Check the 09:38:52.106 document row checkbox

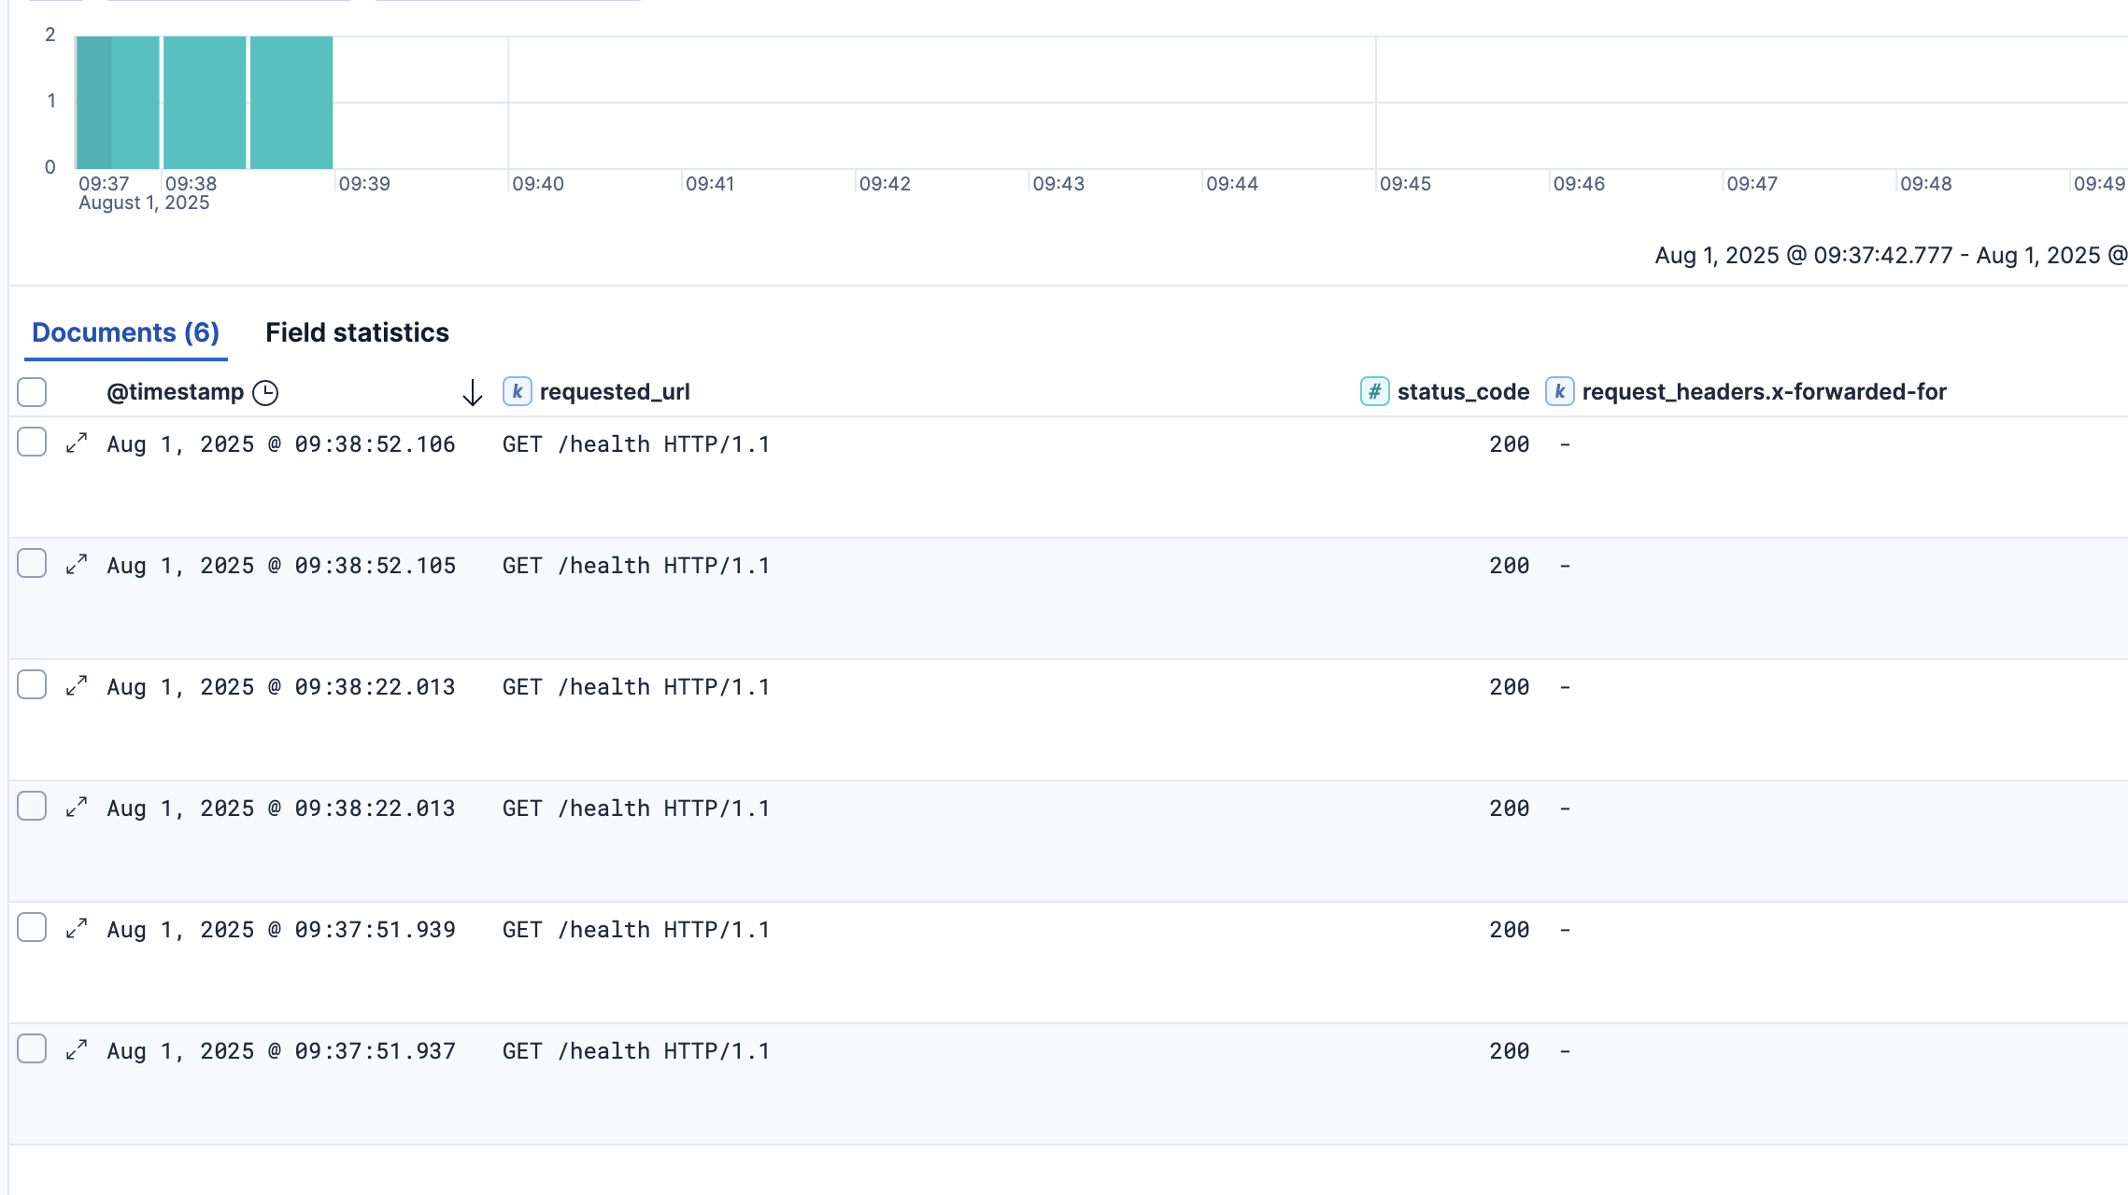(x=32, y=442)
